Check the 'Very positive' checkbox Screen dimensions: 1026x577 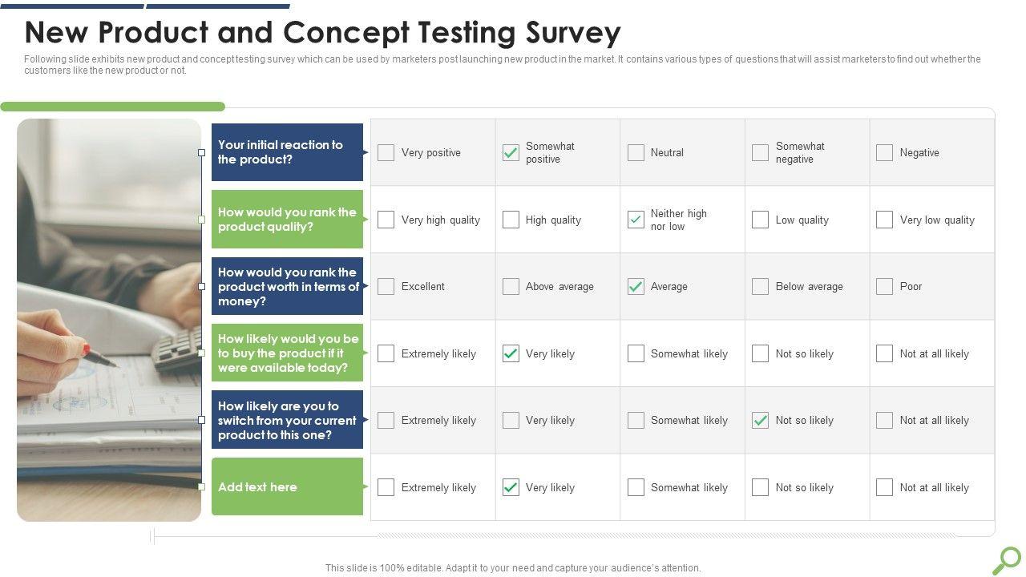[x=386, y=152]
